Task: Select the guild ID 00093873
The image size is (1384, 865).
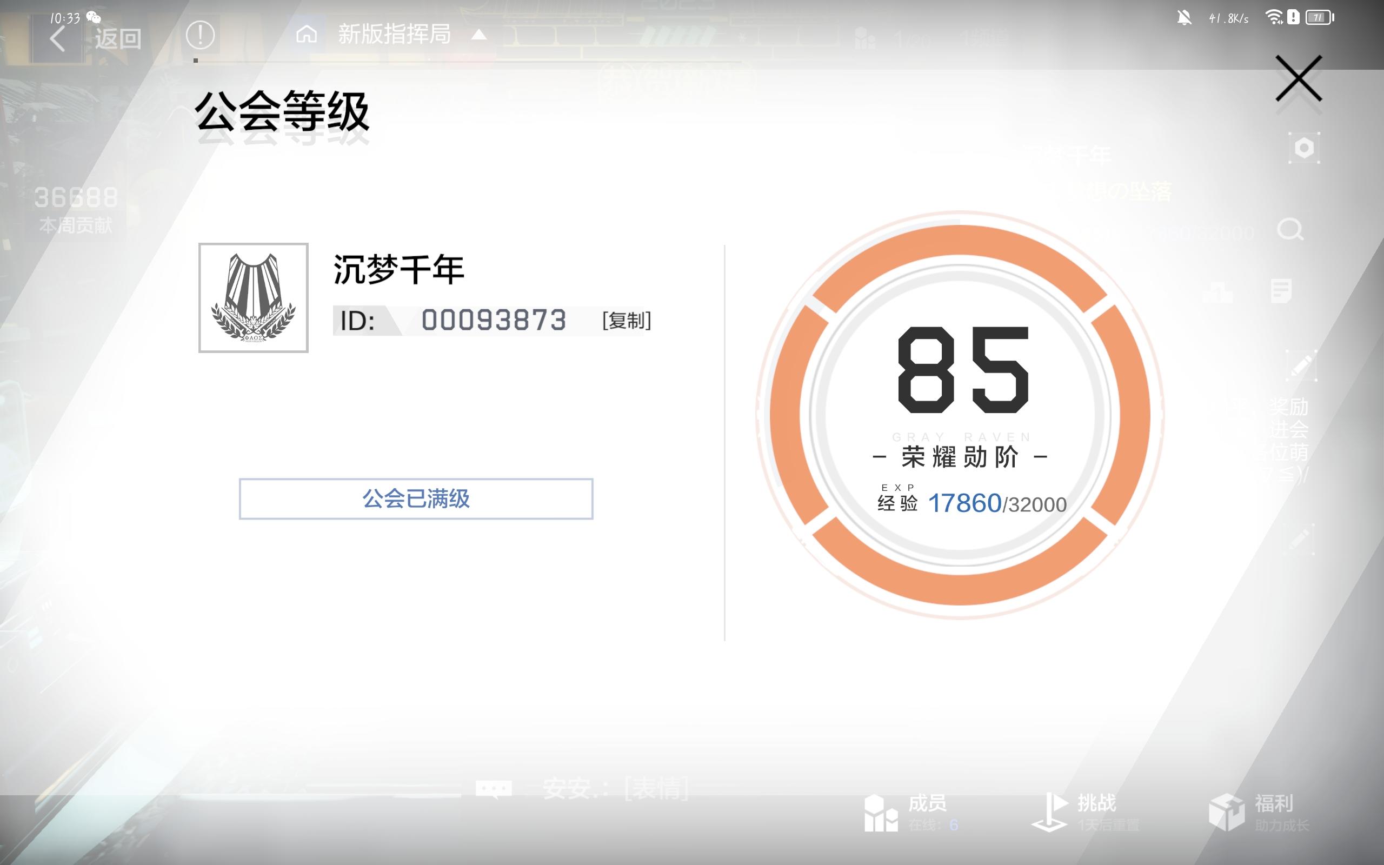Action: point(494,321)
